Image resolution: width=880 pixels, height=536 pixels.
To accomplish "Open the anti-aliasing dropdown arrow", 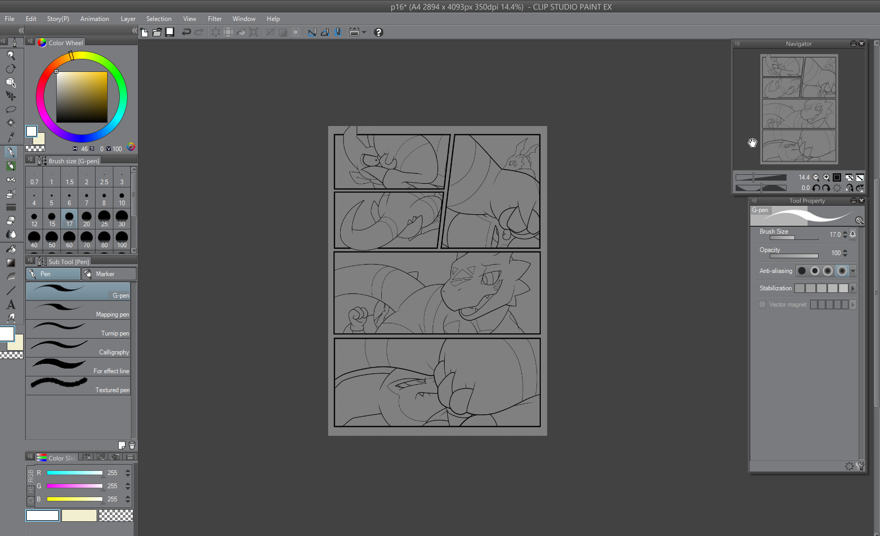I will click(x=853, y=271).
